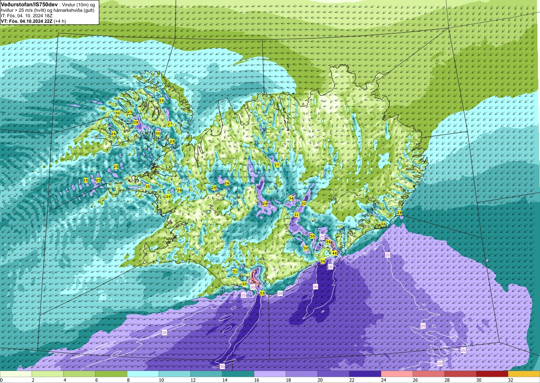Pick the 12–14 teal legend swatch
This screenshot has height=383, width=540.
(x=206, y=374)
